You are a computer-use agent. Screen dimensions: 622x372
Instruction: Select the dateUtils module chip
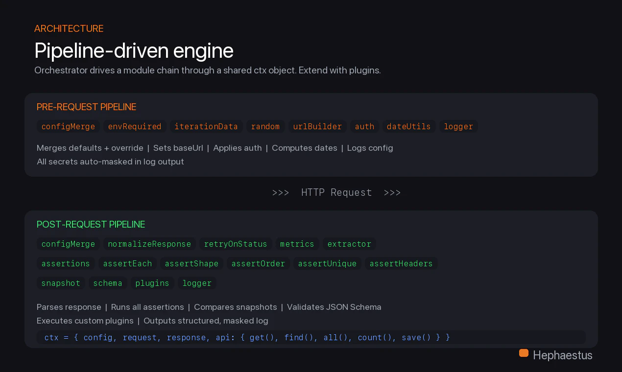point(409,126)
